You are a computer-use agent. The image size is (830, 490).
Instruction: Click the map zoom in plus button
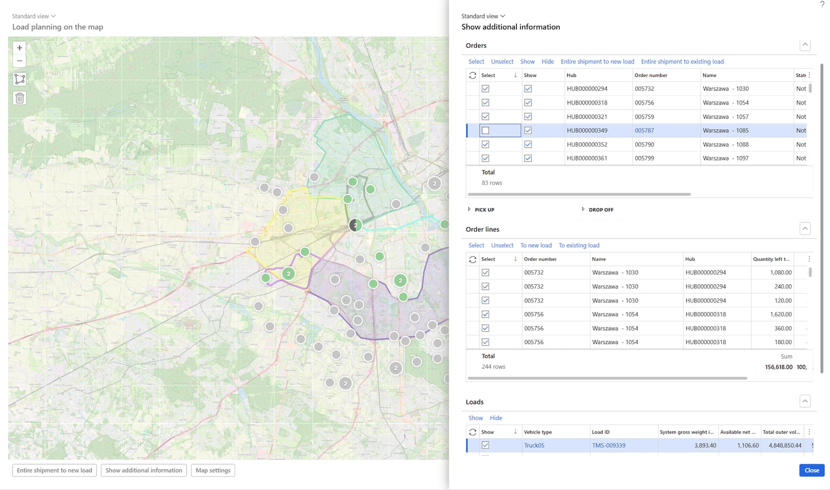tap(19, 48)
